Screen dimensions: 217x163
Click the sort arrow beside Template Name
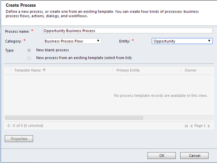pos(44,70)
